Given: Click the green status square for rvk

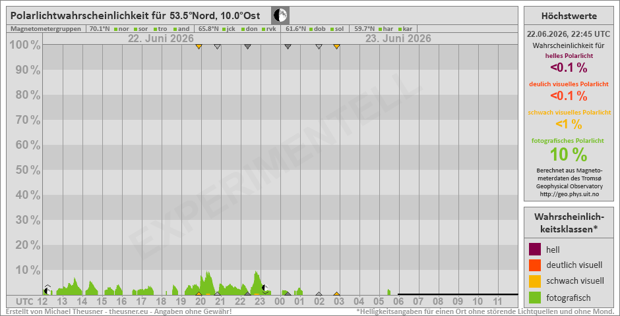Looking at the screenshot, I should click(x=263, y=29).
